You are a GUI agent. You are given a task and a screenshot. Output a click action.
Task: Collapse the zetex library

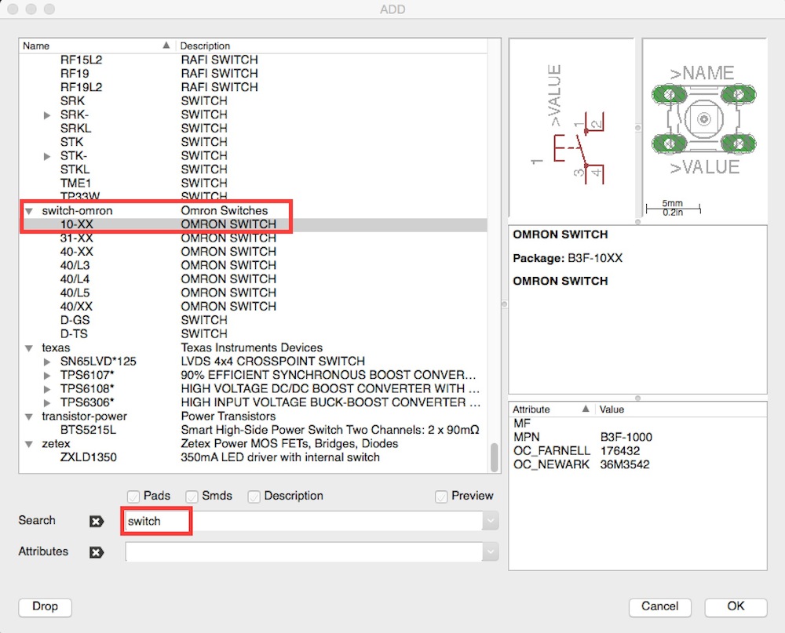29,444
